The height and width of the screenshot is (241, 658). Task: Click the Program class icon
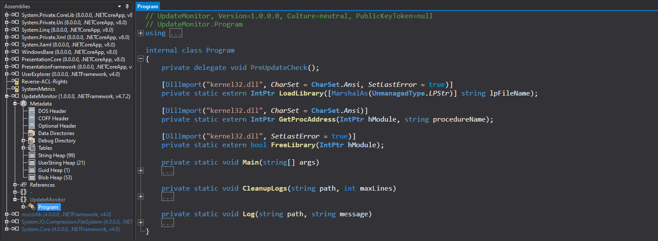click(x=32, y=207)
